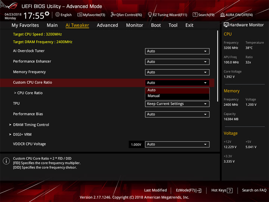Click the Performance Enhancer label
The width and height of the screenshot is (269, 202).
32,61
